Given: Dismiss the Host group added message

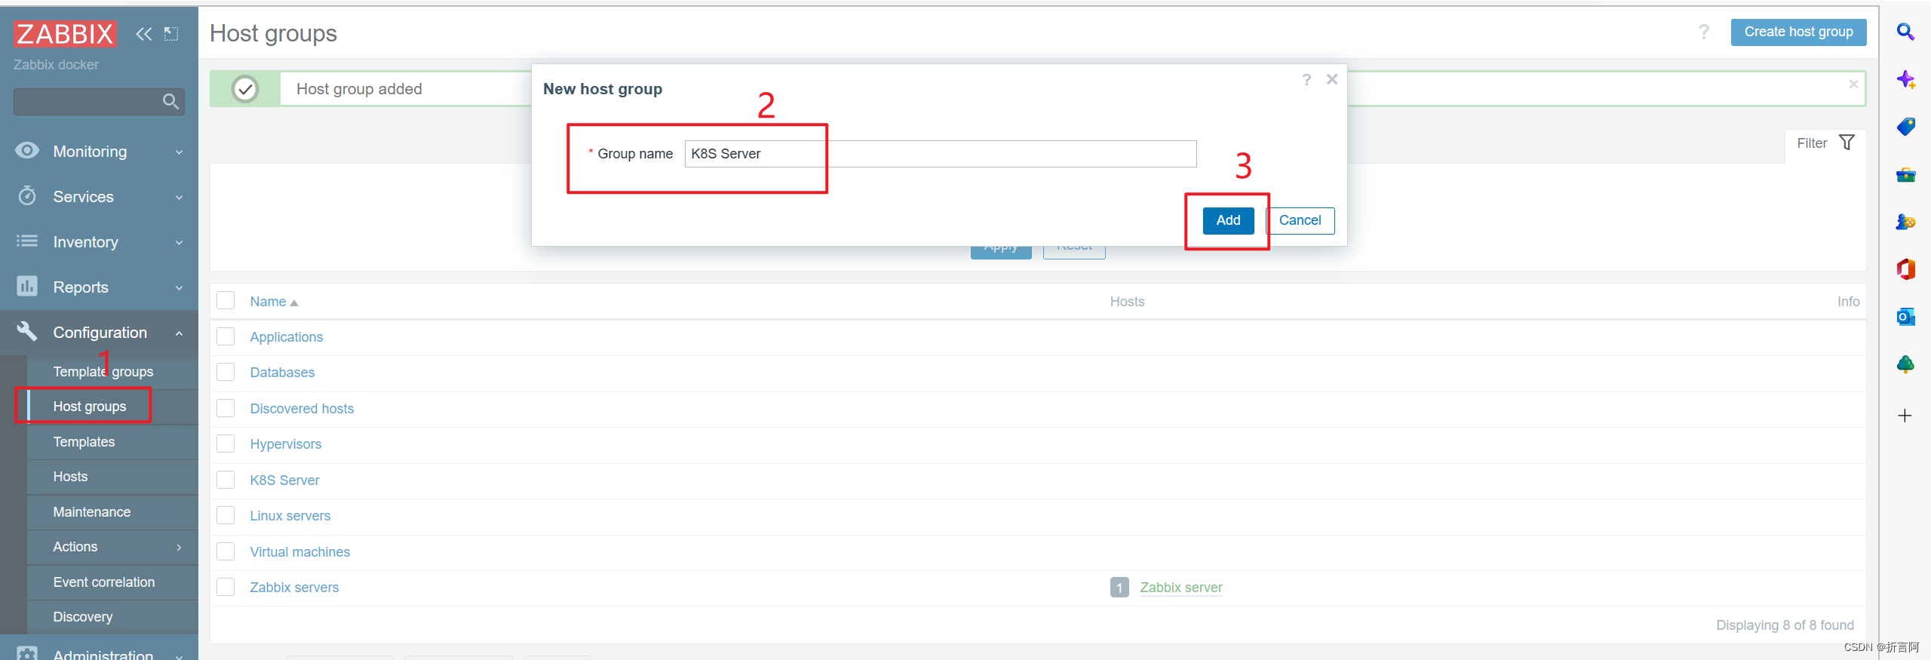Looking at the screenshot, I should coord(1853,84).
